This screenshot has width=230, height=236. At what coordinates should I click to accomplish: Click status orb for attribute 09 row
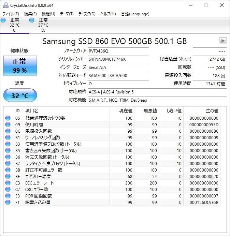8,124
